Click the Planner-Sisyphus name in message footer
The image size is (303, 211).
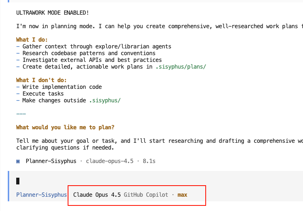point(51,161)
